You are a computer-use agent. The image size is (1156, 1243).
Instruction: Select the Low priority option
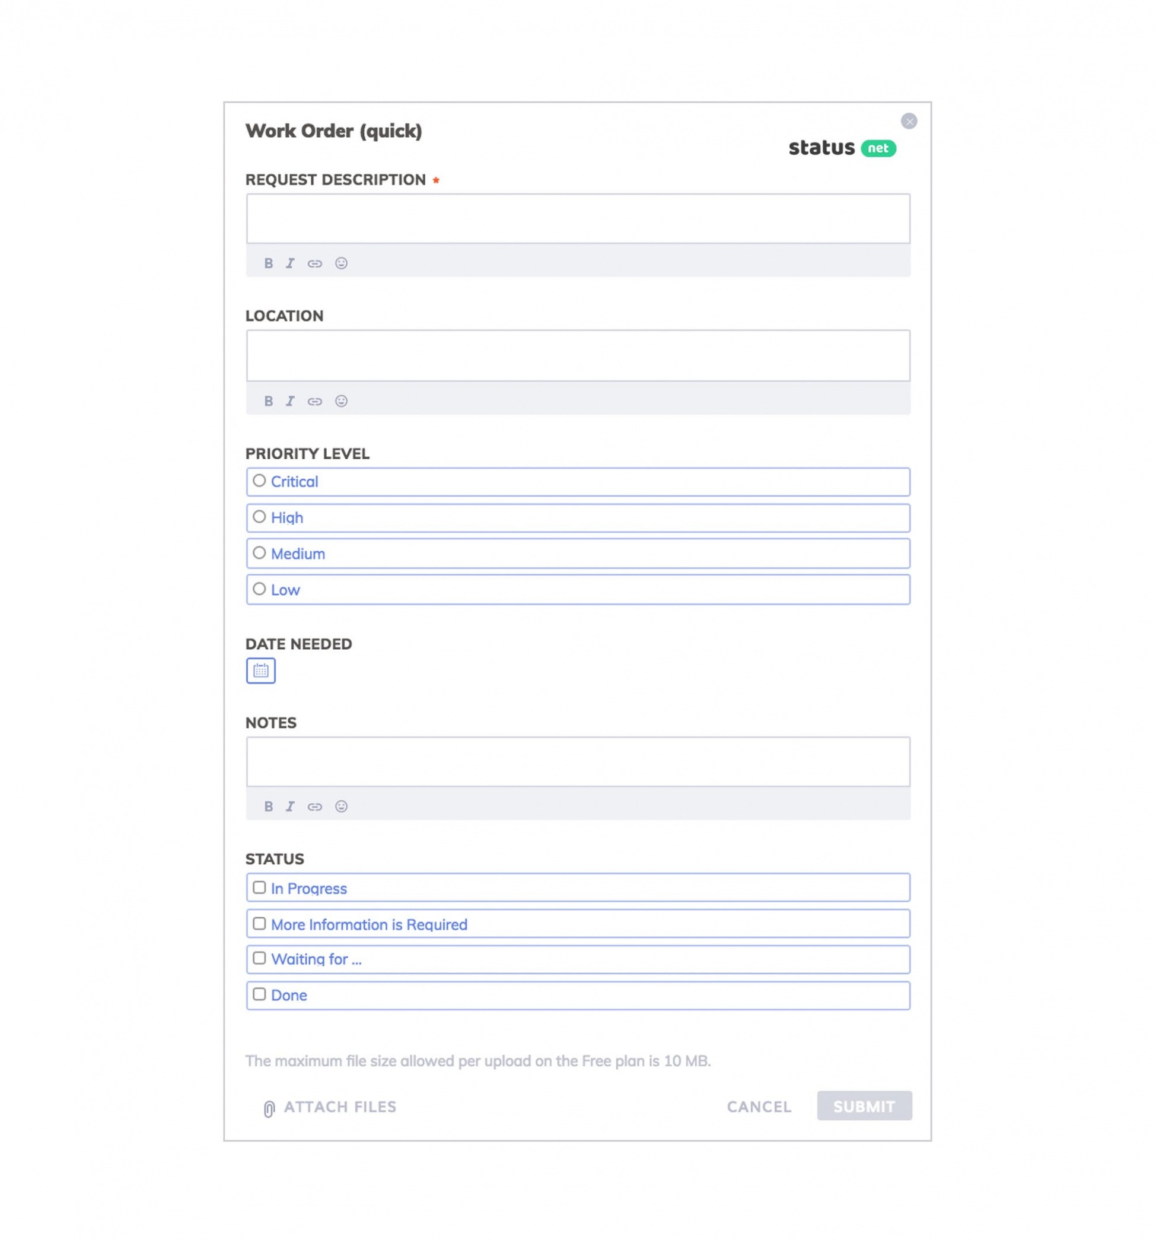coord(260,589)
